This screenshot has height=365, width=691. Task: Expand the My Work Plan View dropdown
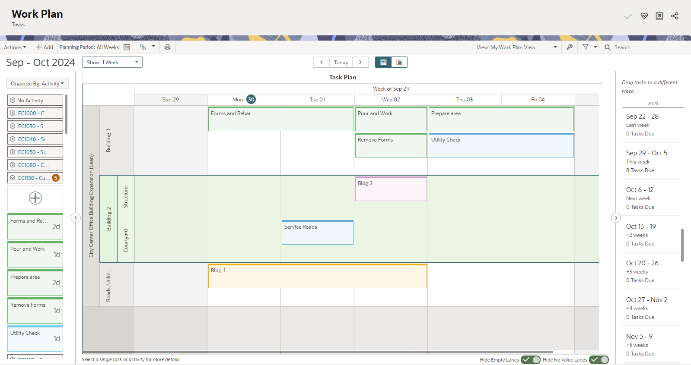(517, 47)
